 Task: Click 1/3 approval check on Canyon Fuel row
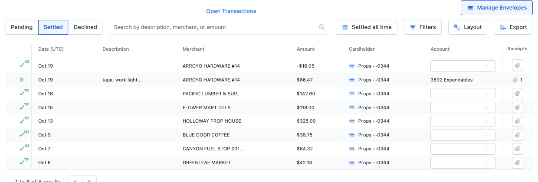click(24, 148)
